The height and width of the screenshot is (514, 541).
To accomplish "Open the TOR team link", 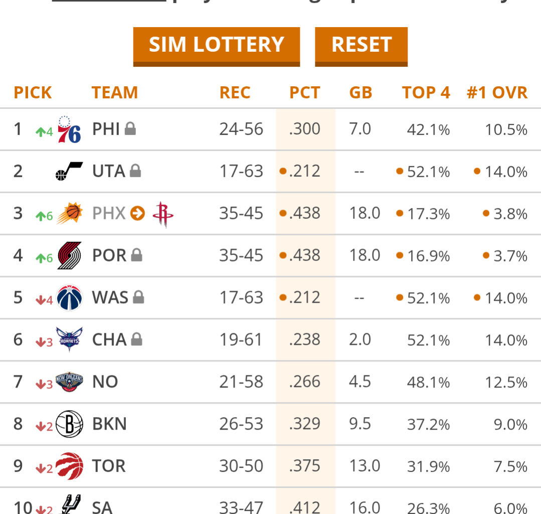I will (x=108, y=466).
